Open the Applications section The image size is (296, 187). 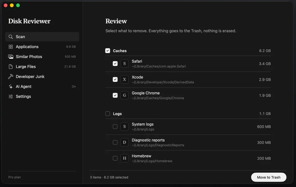pos(42,47)
